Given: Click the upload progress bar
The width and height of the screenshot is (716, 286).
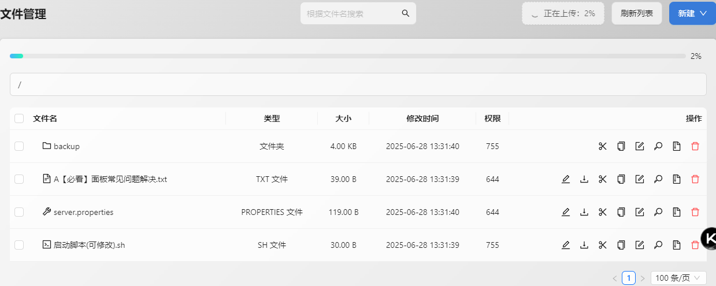Looking at the screenshot, I should coord(347,56).
